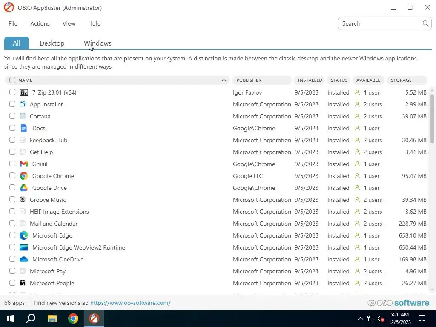Click the Cortana app icon
This screenshot has width=436, height=327.
(x=23, y=116)
